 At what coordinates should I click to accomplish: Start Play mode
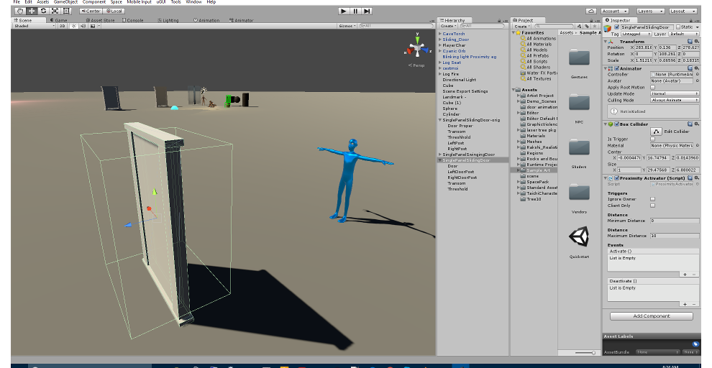(344, 11)
